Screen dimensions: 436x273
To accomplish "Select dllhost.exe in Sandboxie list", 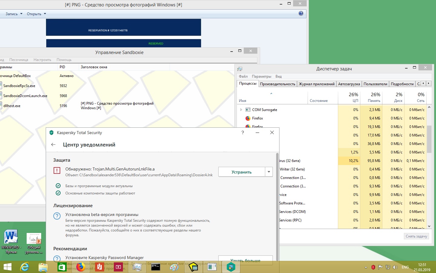I will coord(12,106).
